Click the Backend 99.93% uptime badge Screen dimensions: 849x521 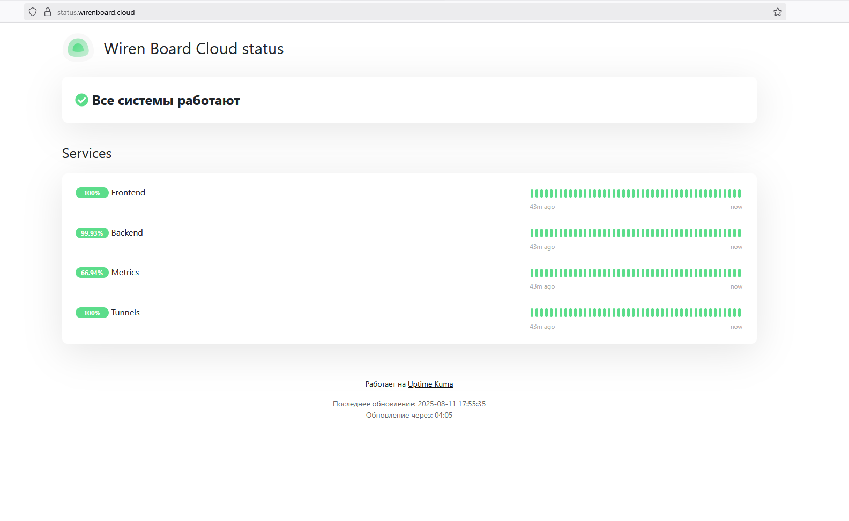click(x=92, y=233)
